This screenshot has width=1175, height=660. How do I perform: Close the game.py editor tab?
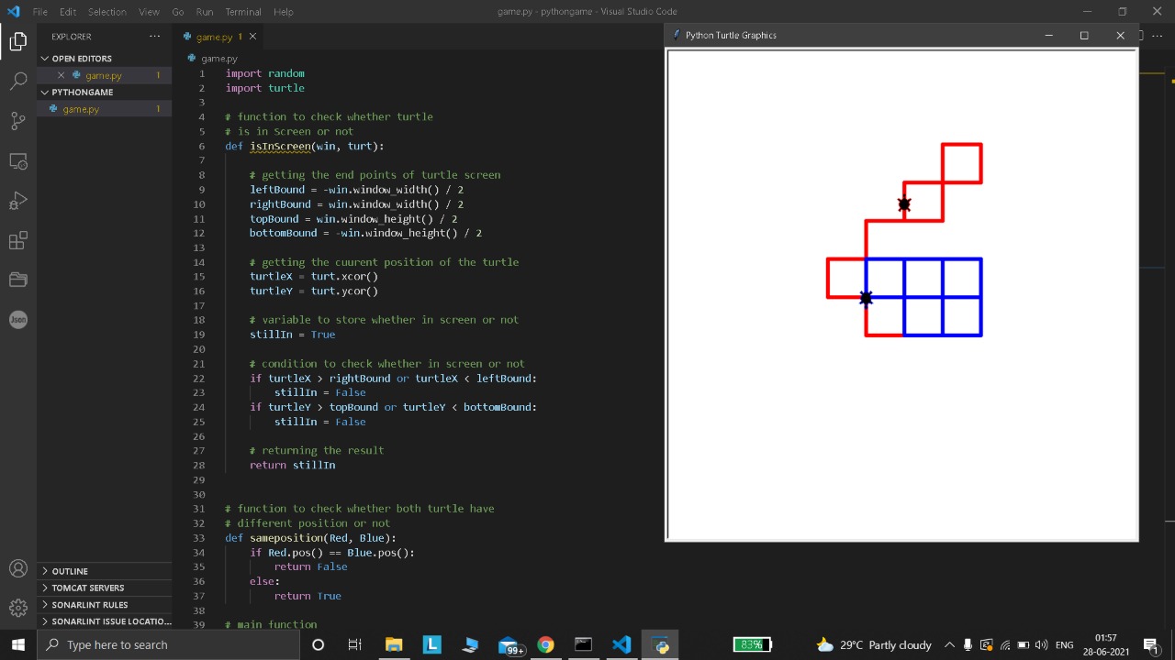pos(252,37)
